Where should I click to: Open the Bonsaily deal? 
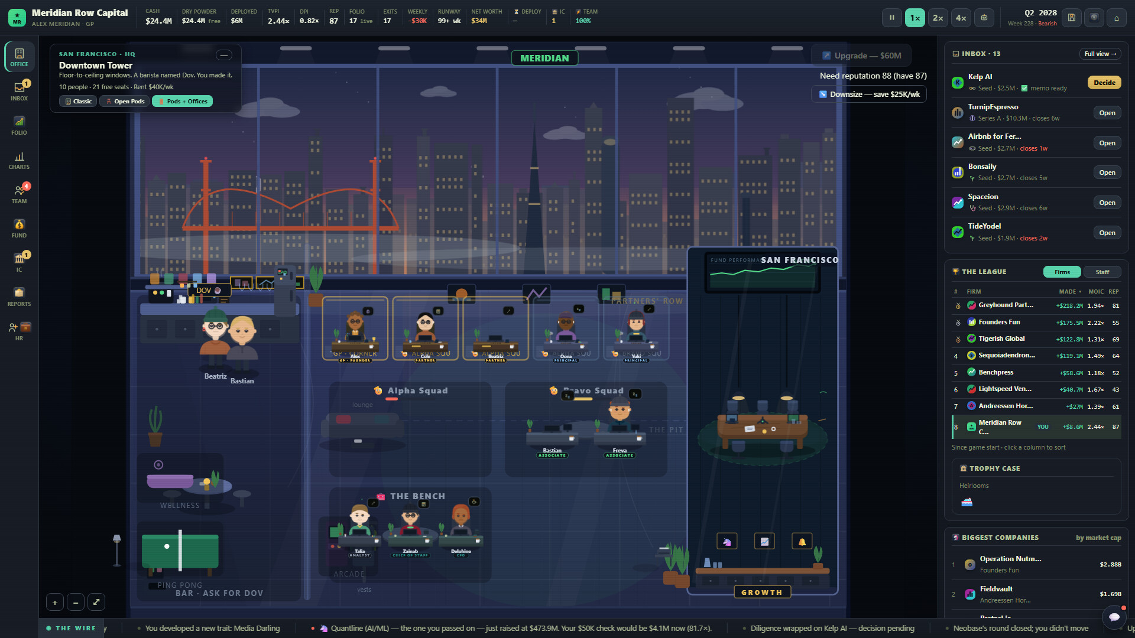[x=1107, y=172]
